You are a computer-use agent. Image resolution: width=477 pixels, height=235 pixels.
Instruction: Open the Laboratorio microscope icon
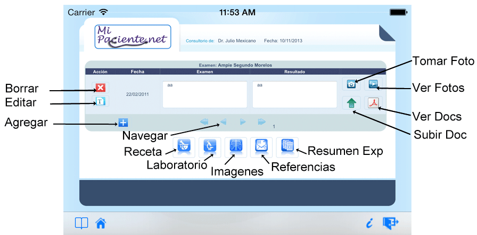[x=210, y=147]
